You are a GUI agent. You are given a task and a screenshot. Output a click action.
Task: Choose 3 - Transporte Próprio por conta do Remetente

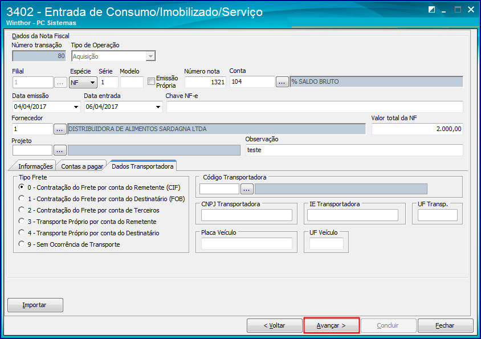coord(21,221)
